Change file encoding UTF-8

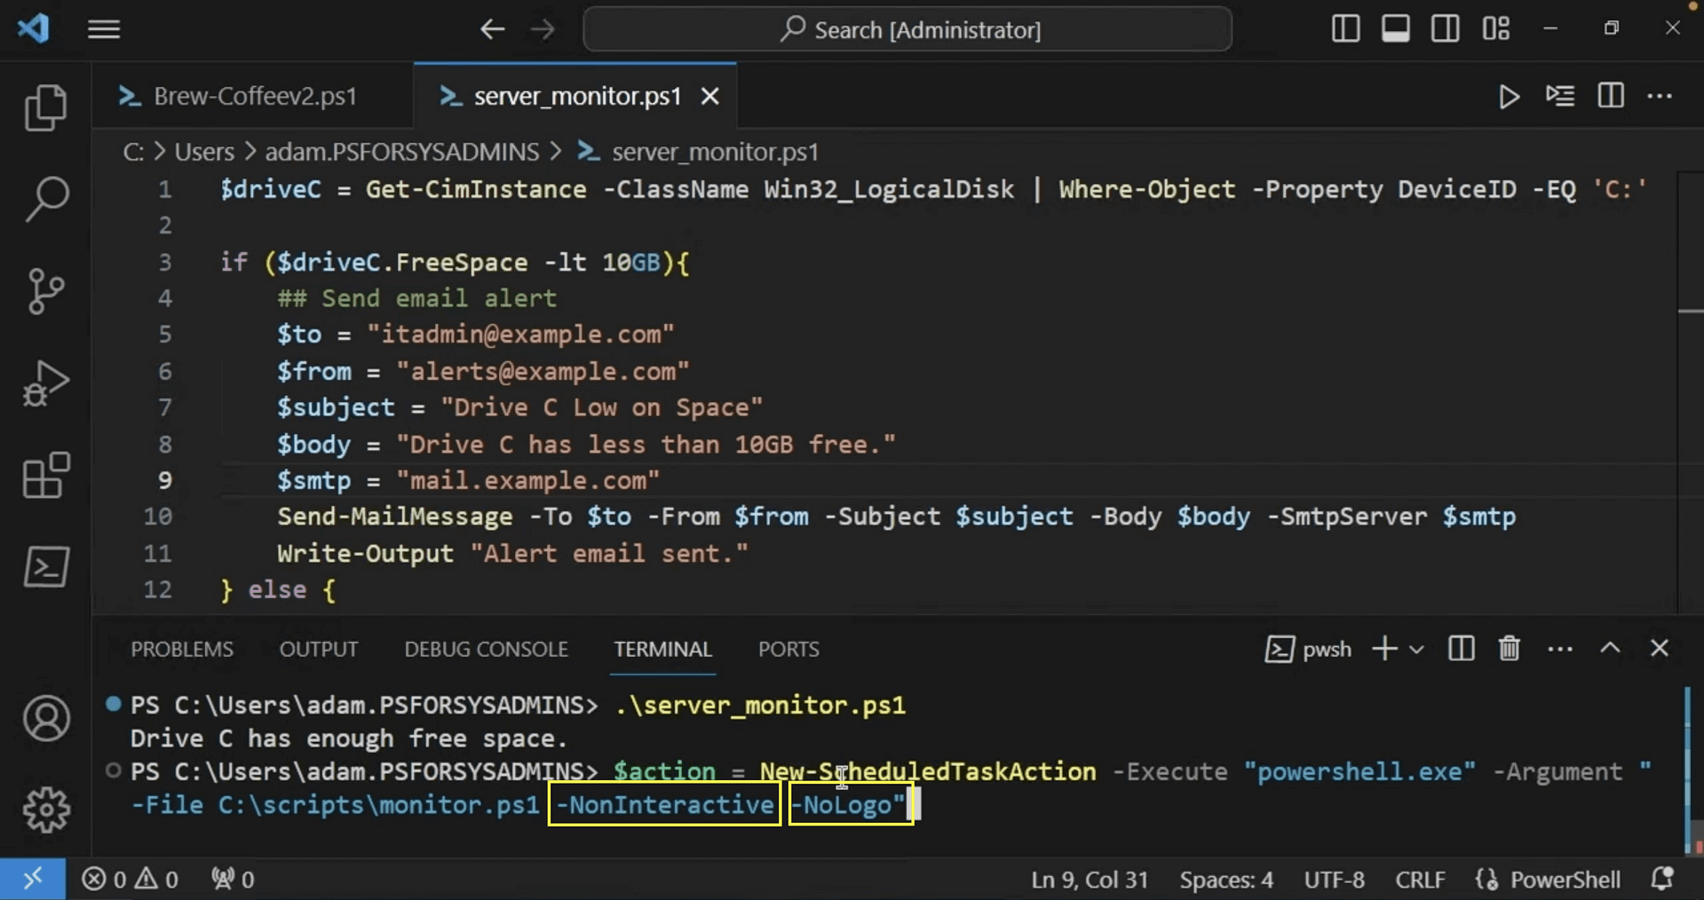click(1334, 879)
